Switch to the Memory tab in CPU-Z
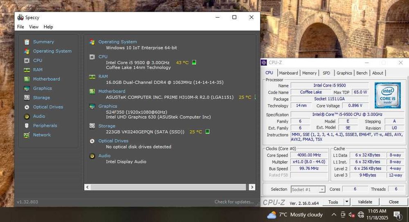The width and height of the screenshot is (409, 222). pos(309,73)
